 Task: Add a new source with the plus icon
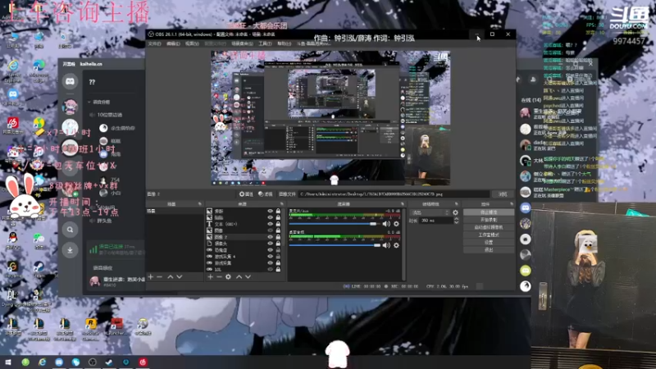pyautogui.click(x=211, y=277)
